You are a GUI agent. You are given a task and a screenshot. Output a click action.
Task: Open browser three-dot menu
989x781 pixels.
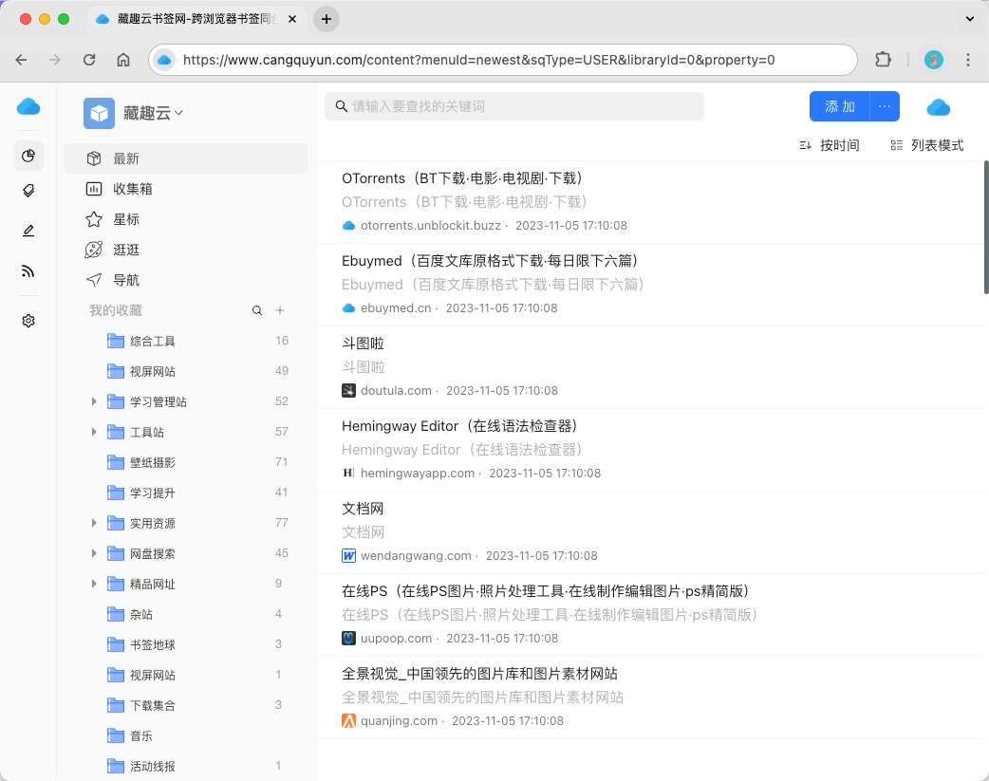(968, 60)
